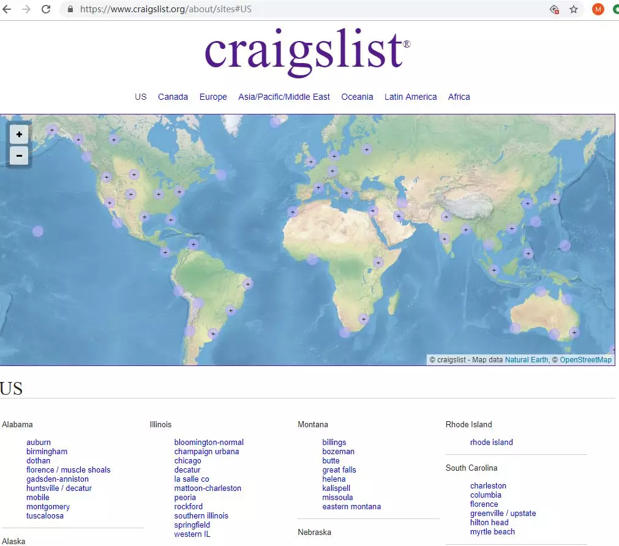
Task: Click the map cluster marker over Alaska
Action: click(x=51, y=130)
